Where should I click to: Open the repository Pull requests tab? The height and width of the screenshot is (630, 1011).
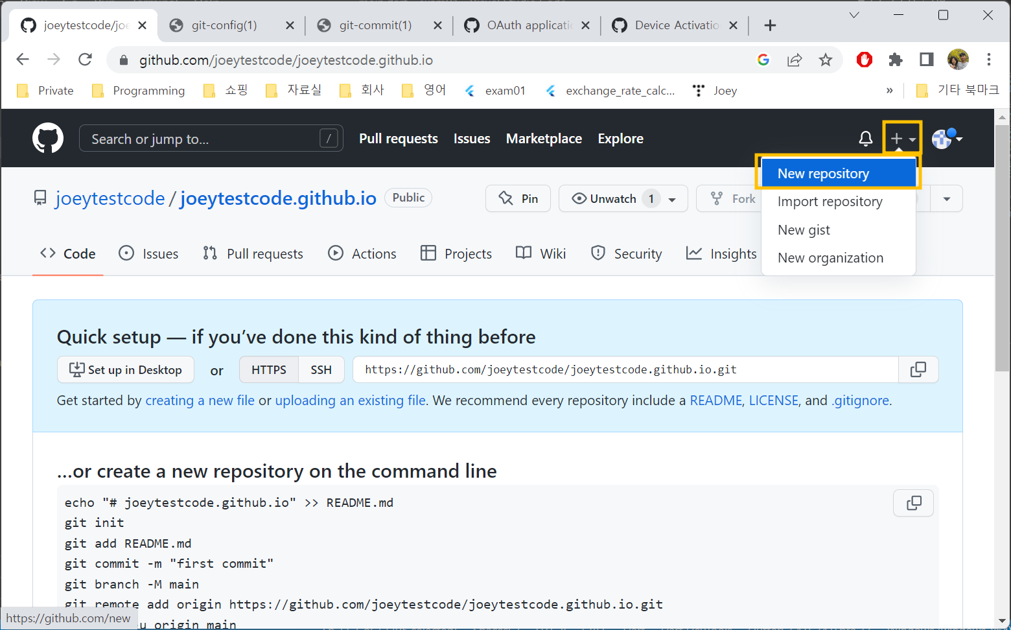pyautogui.click(x=253, y=254)
